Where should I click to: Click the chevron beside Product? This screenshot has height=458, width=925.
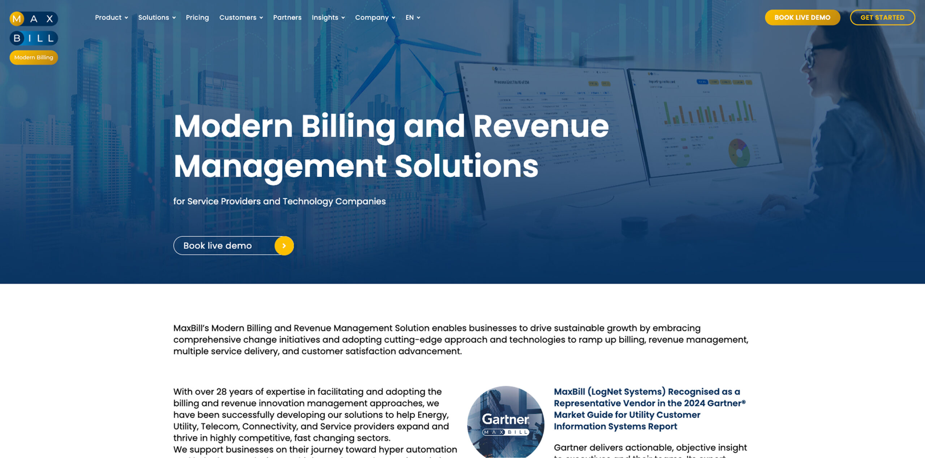(126, 18)
